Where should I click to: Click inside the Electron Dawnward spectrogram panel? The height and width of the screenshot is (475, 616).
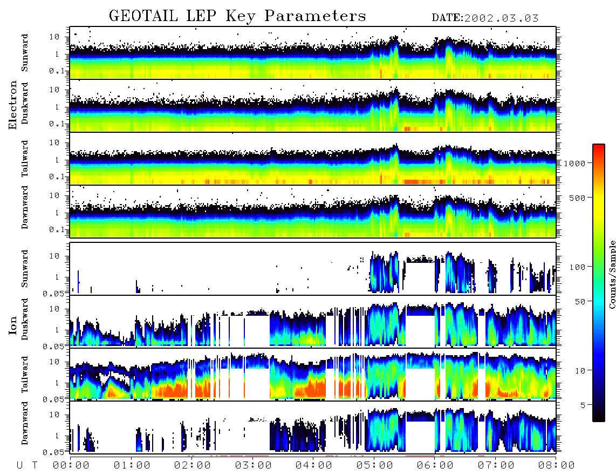313,211
